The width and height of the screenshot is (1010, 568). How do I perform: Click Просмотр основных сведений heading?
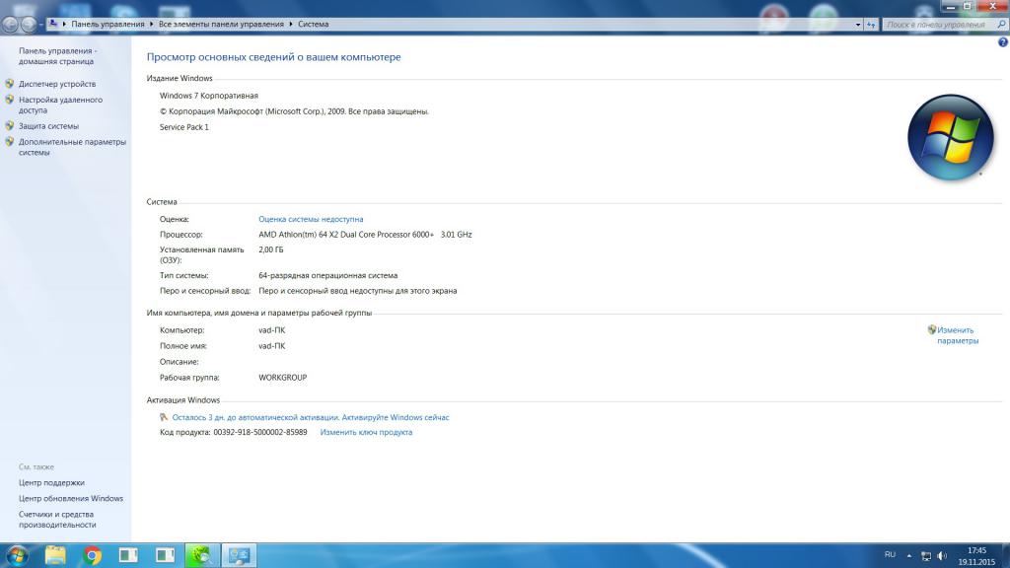pyautogui.click(x=274, y=56)
